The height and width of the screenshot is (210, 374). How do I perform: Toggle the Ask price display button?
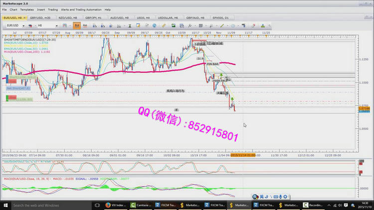tap(85, 25)
